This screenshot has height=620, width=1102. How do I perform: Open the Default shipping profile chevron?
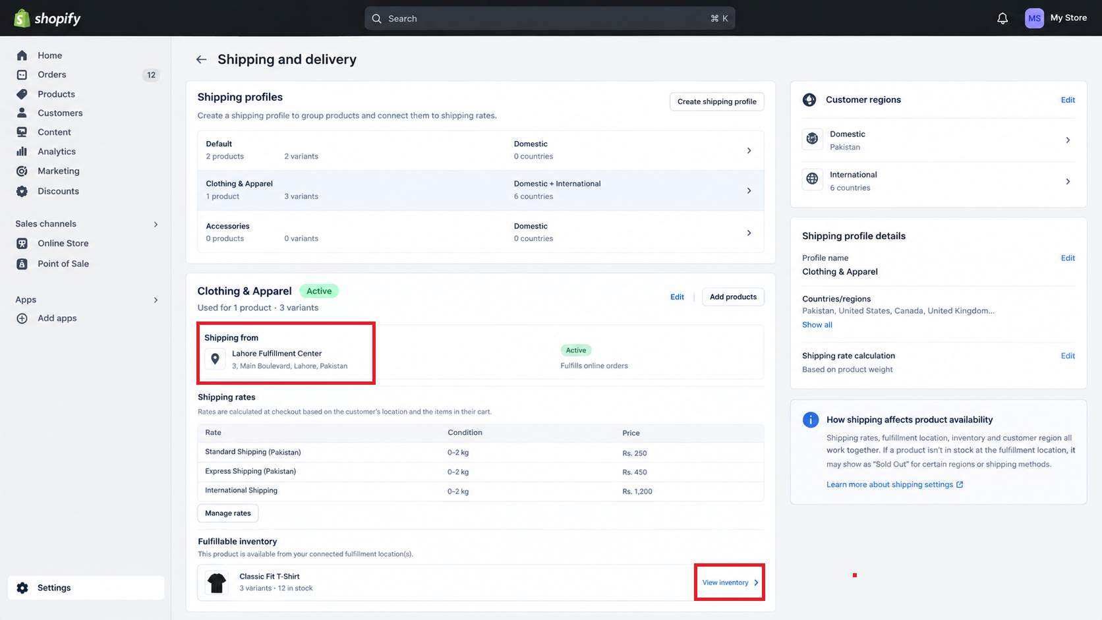click(x=749, y=150)
